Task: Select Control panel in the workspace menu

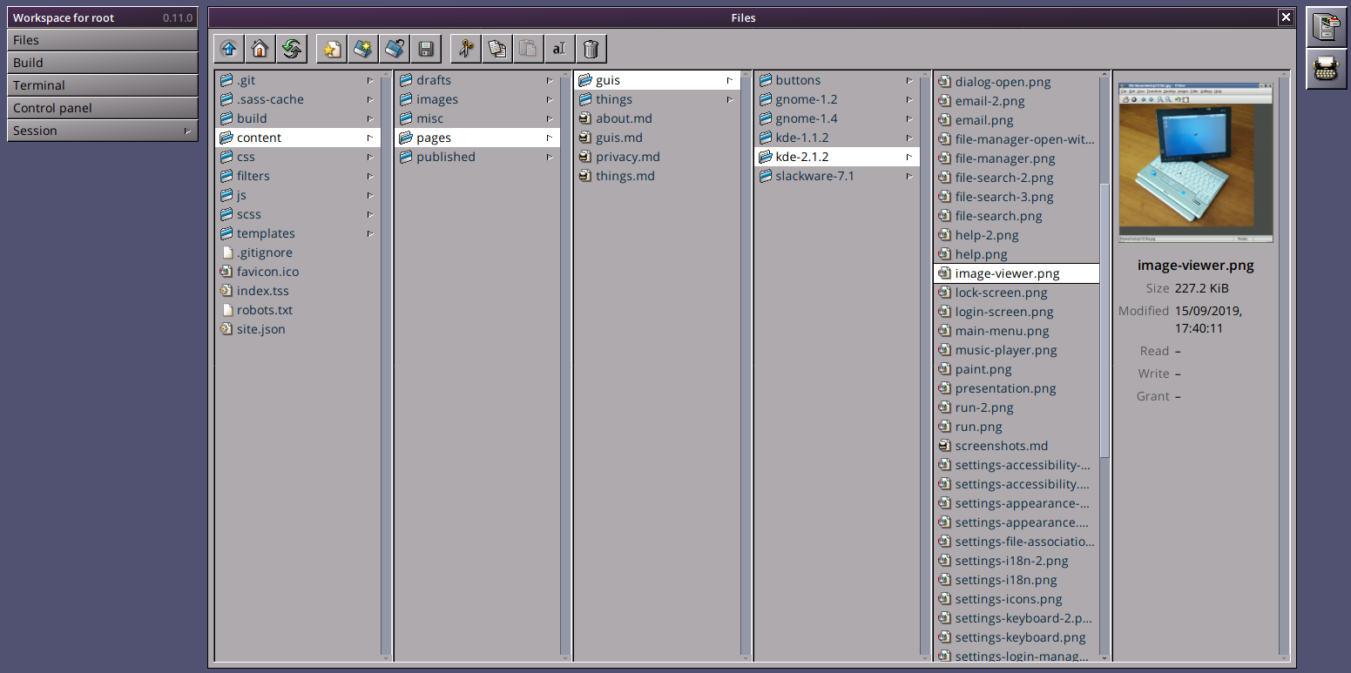Action: (102, 108)
